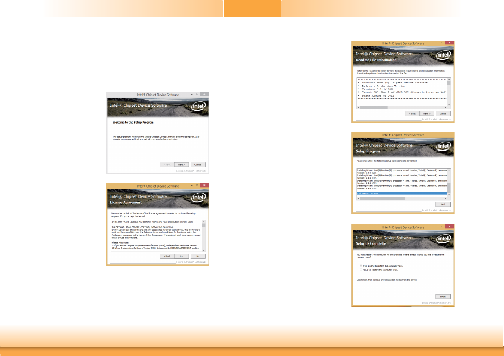Click No in the License Agreement dialog
Screen dimensions: 504x356
pyautogui.click(x=198, y=256)
